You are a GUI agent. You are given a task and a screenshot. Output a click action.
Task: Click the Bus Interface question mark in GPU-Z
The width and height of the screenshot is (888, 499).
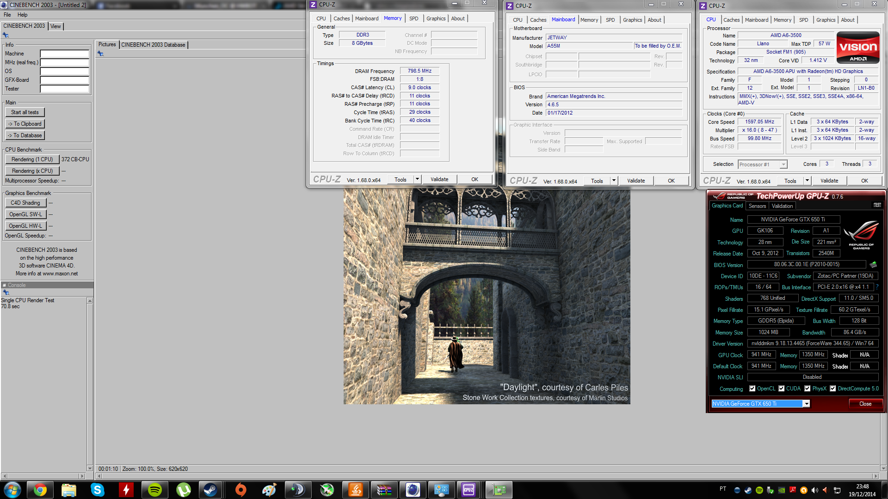pyautogui.click(x=877, y=287)
